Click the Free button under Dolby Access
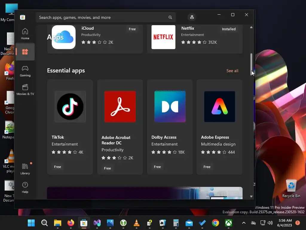Viewport: 306px width, 230px height. [x=157, y=167]
